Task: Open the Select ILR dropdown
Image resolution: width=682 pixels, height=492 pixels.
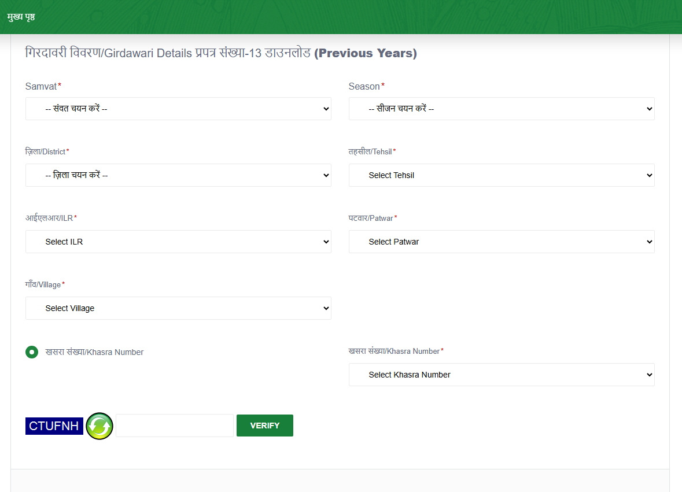Action: point(178,242)
